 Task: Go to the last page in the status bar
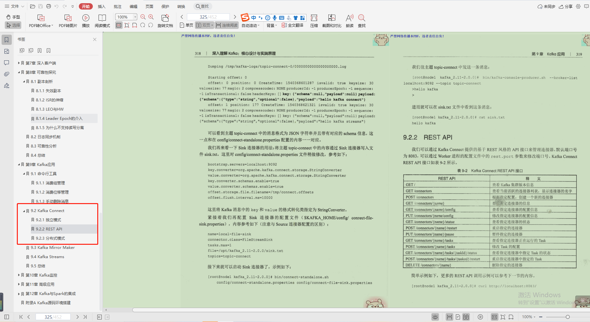pos(85,317)
